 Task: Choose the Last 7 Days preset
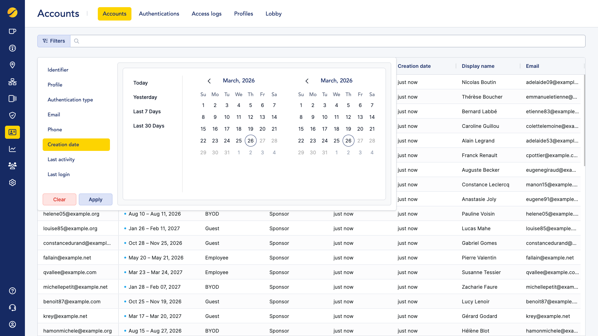pos(147,111)
